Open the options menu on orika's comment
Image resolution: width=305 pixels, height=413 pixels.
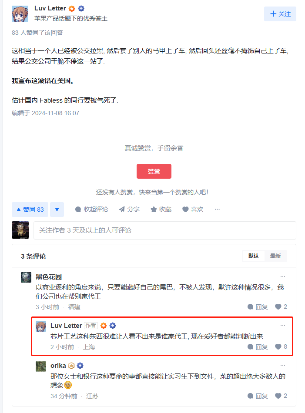[x=283, y=366]
